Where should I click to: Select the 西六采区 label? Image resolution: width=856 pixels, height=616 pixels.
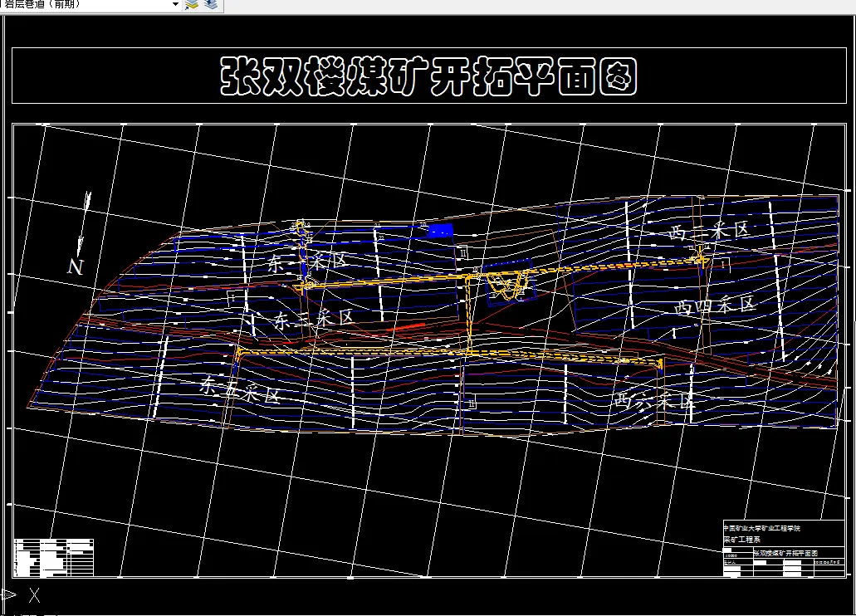[653, 401]
